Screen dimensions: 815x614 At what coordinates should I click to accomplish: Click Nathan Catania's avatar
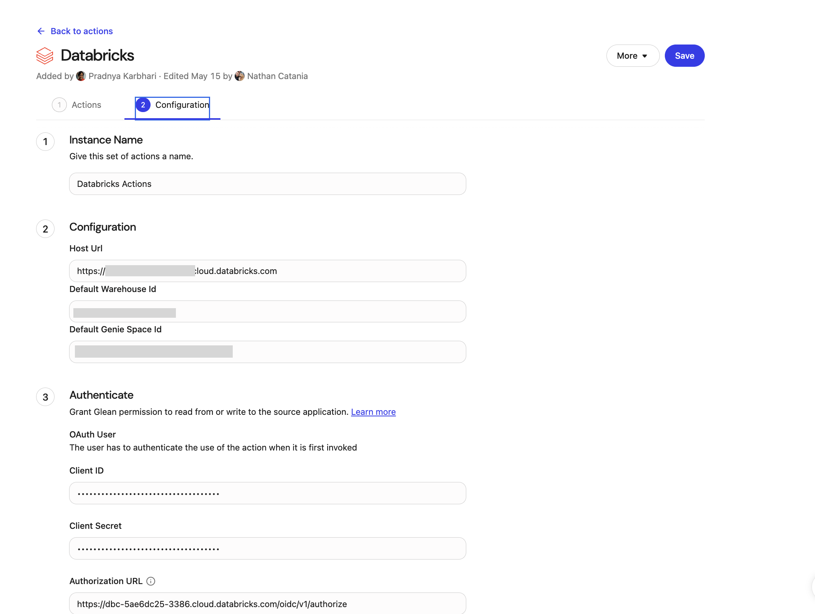coord(240,76)
